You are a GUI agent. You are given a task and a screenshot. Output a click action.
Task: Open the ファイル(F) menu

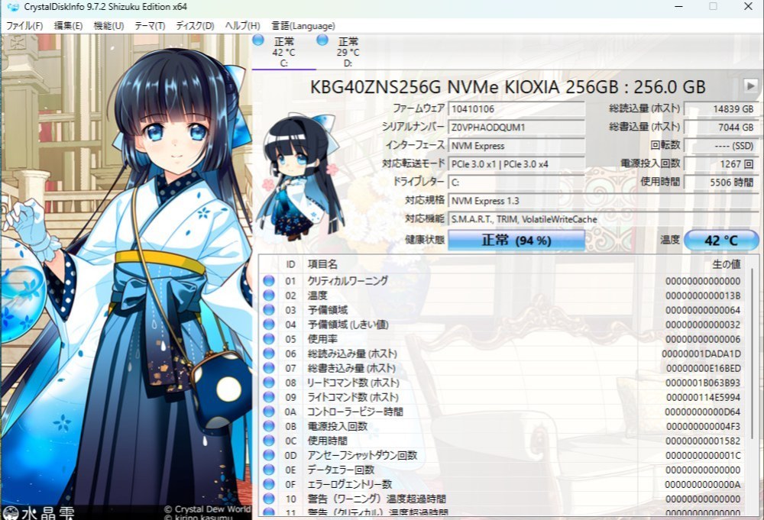click(24, 26)
